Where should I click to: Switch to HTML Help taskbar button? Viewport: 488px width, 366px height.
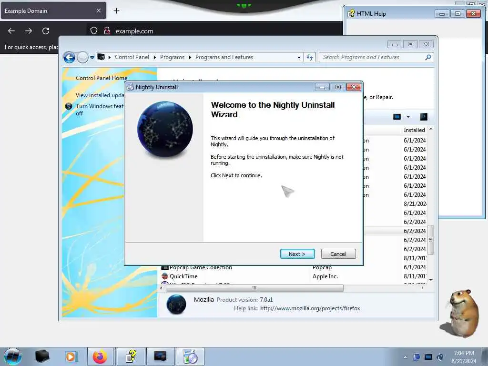pyautogui.click(x=131, y=356)
